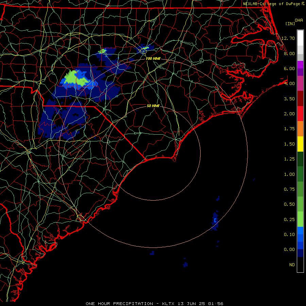Click the "[IN]" units label

(x=290, y=23)
